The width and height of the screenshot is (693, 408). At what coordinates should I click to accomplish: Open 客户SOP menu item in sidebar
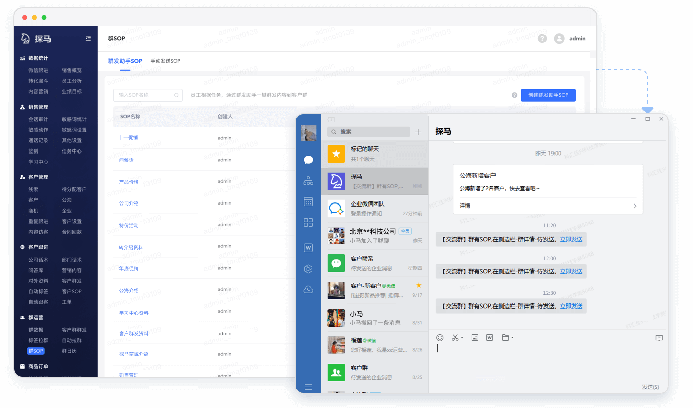point(72,291)
